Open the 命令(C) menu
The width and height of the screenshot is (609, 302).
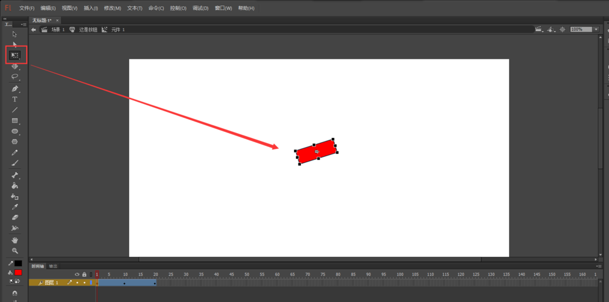[x=156, y=8]
